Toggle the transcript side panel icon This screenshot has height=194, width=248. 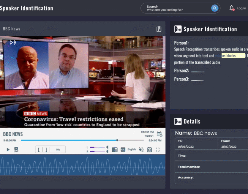115,149
